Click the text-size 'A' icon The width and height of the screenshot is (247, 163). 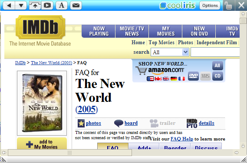point(62,6)
